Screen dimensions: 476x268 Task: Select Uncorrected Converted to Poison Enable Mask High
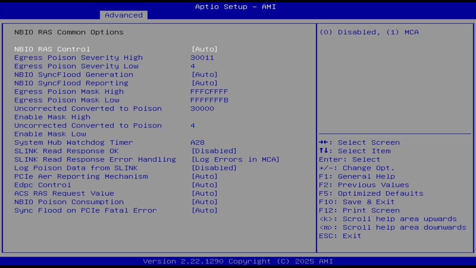88,113
